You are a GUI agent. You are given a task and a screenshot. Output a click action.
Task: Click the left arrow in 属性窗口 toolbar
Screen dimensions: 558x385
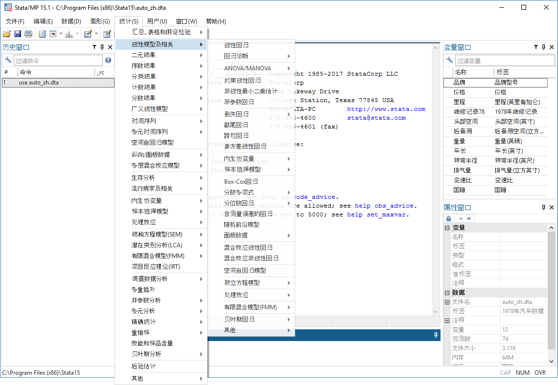point(461,218)
